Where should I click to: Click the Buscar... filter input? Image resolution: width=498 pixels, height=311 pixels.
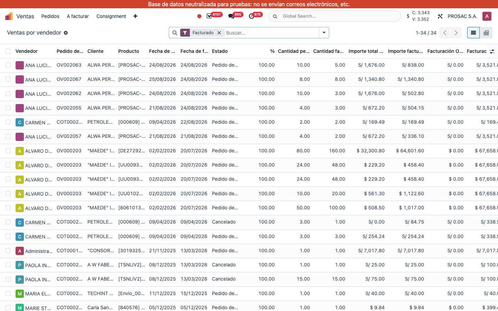[x=271, y=33]
